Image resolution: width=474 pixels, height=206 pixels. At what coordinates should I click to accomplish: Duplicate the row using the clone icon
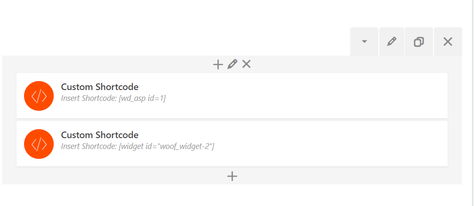(x=418, y=42)
